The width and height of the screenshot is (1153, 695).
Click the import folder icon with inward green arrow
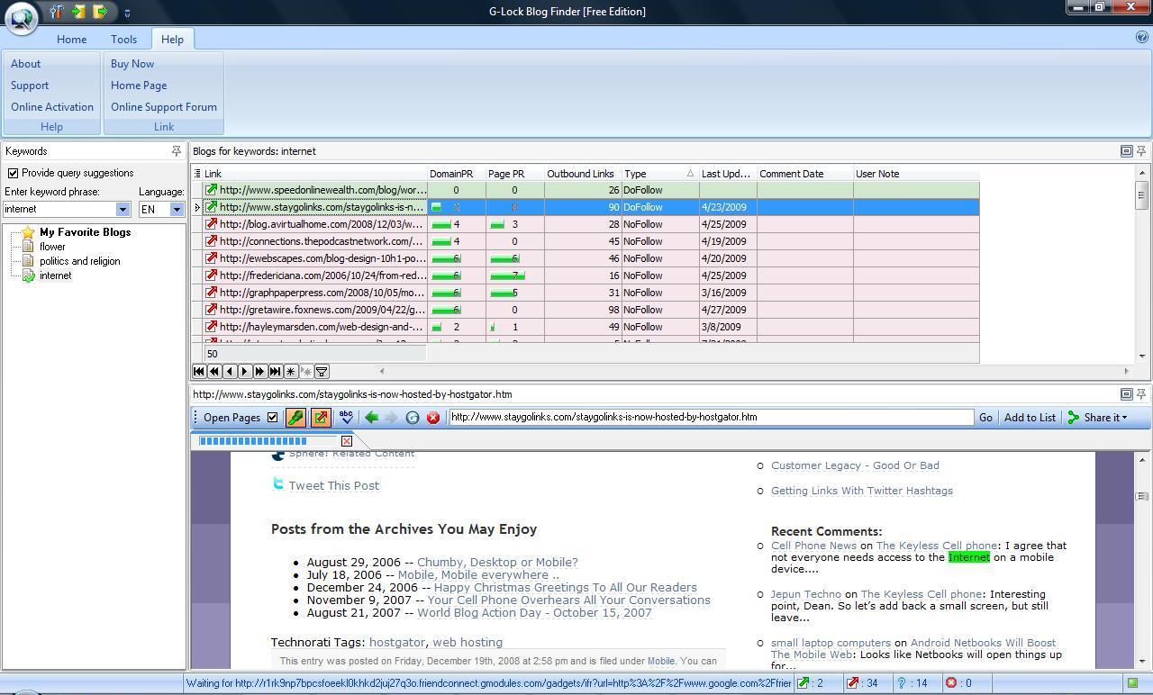click(x=79, y=12)
